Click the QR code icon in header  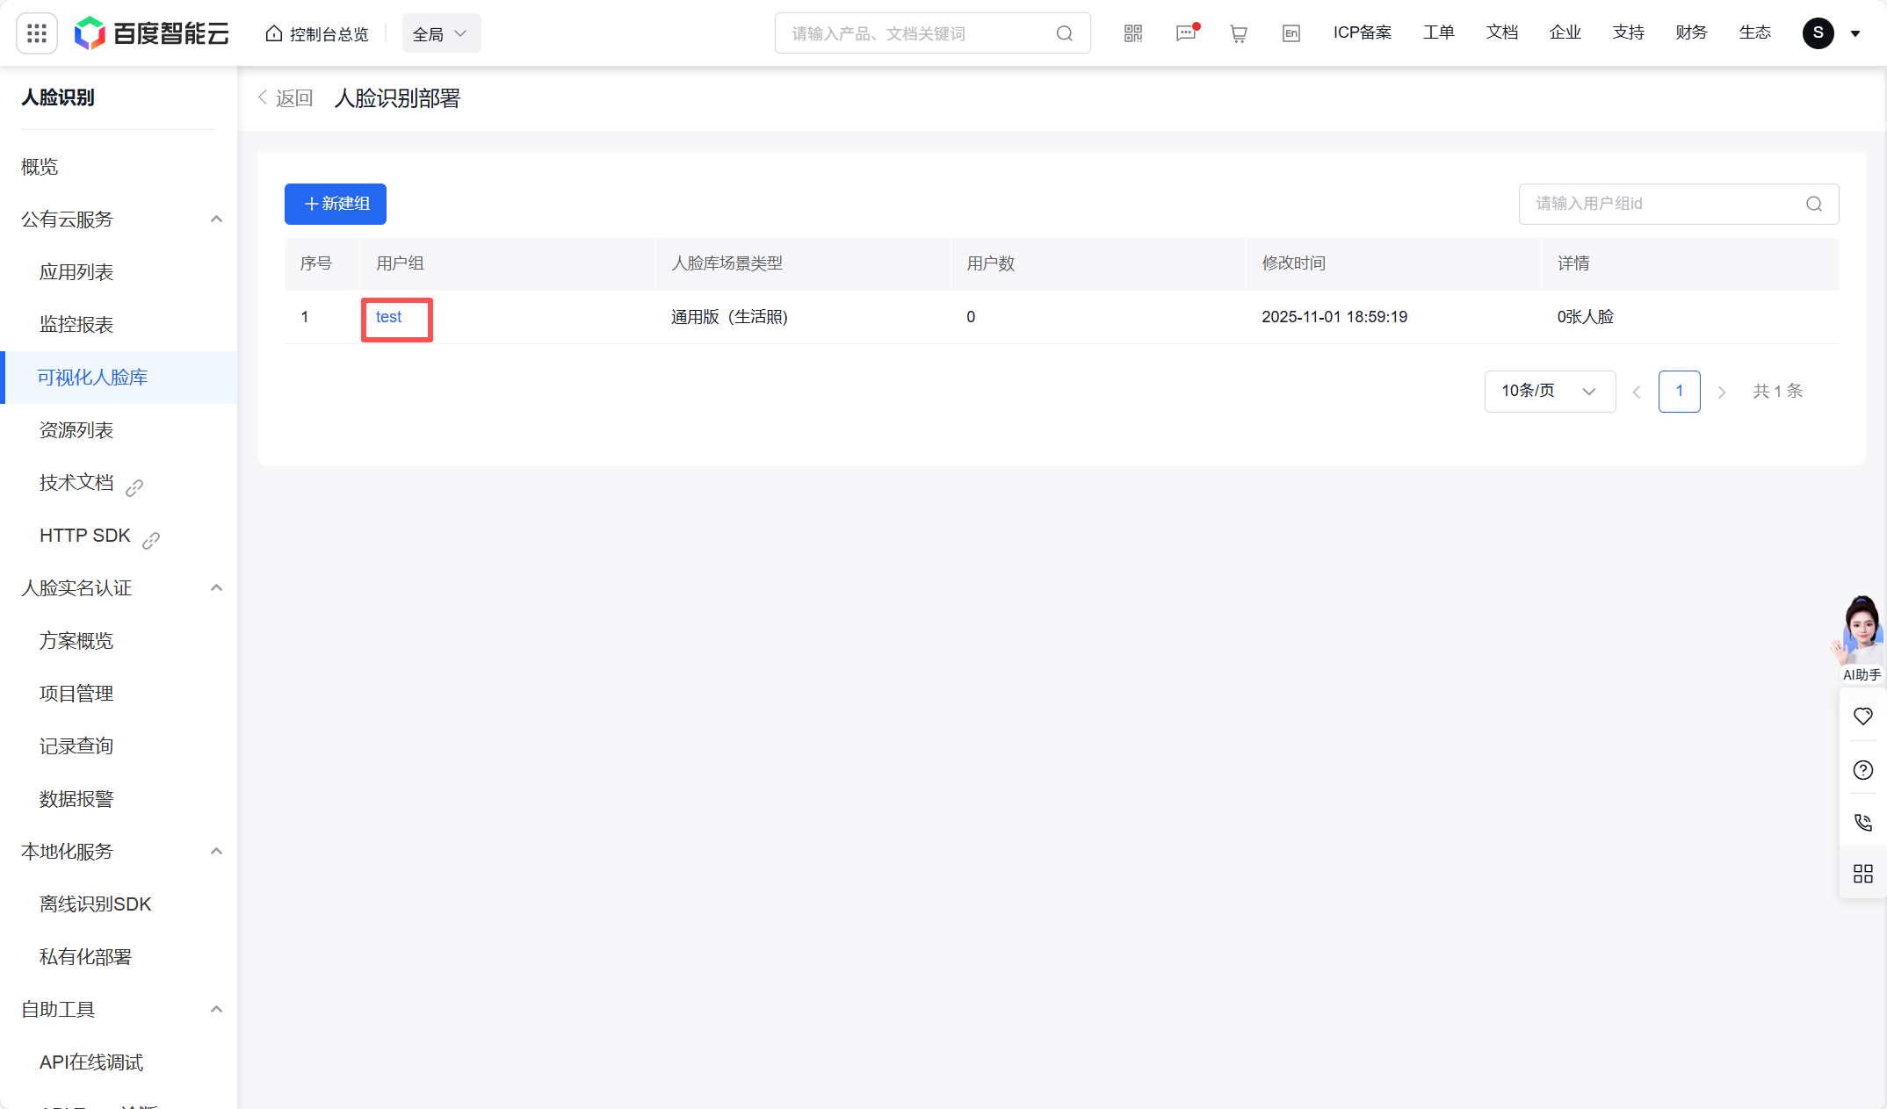[x=1133, y=33]
